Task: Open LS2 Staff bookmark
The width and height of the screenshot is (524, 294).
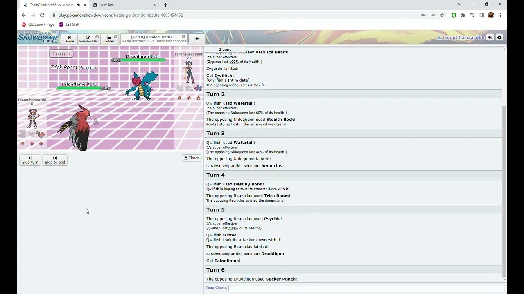Action: (x=69, y=24)
